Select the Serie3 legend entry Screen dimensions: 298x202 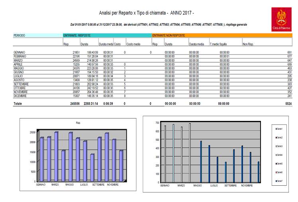pos(280,146)
